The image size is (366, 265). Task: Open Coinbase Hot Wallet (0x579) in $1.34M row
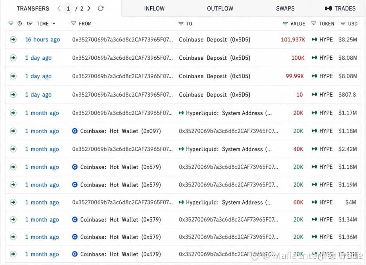(x=117, y=220)
